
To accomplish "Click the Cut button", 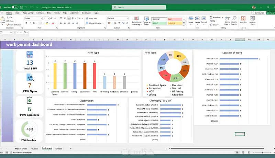I will click(x=10, y=17).
